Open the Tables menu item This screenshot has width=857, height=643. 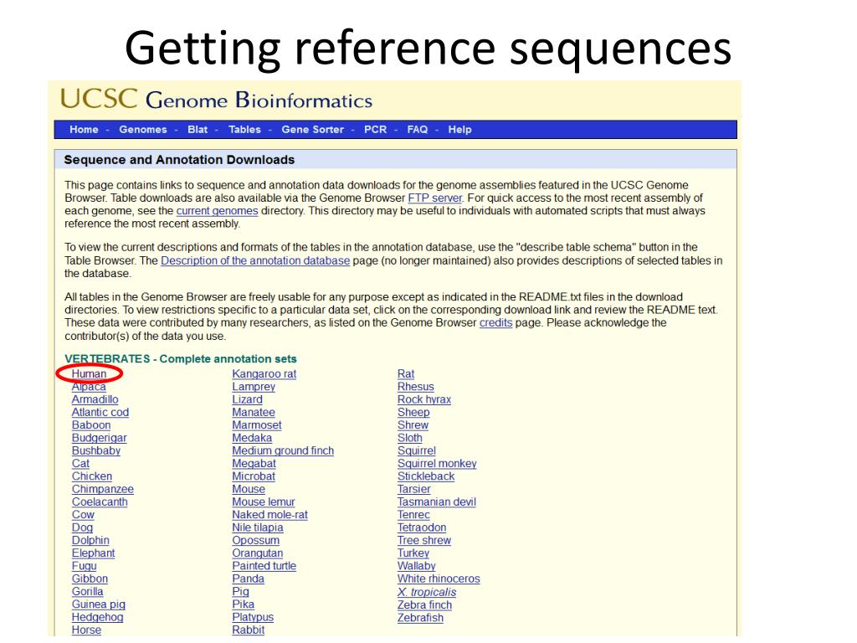point(244,130)
